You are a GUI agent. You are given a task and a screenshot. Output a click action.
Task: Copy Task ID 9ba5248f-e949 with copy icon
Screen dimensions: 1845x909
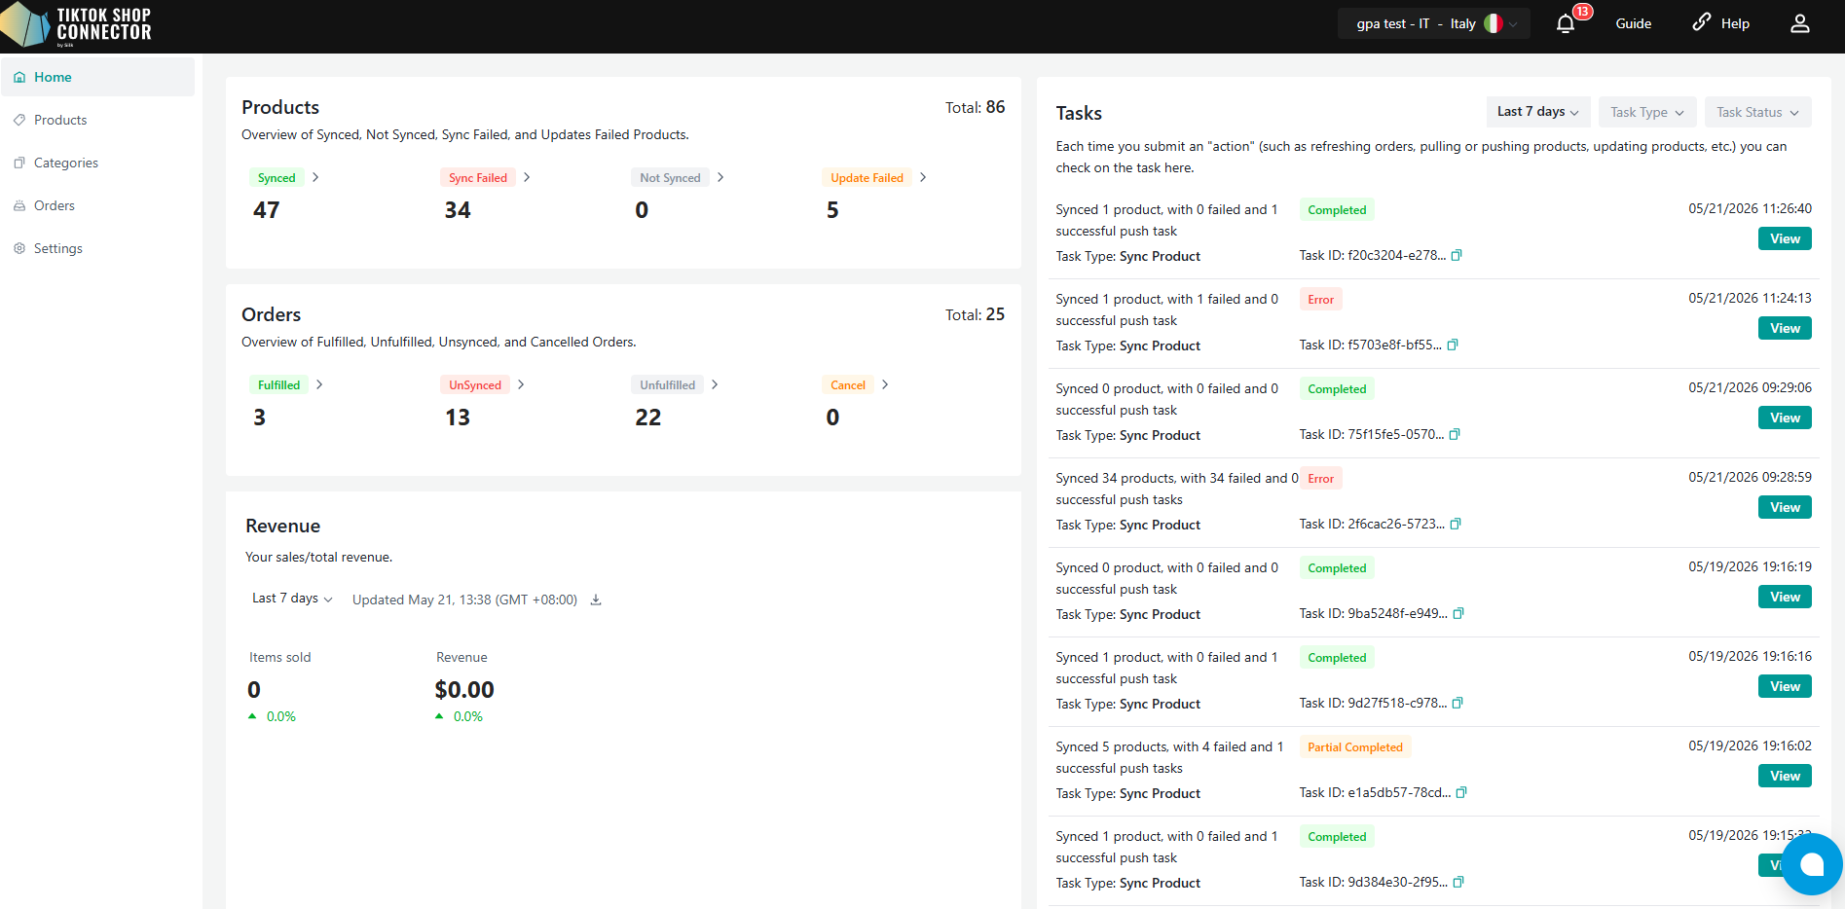tap(1458, 613)
